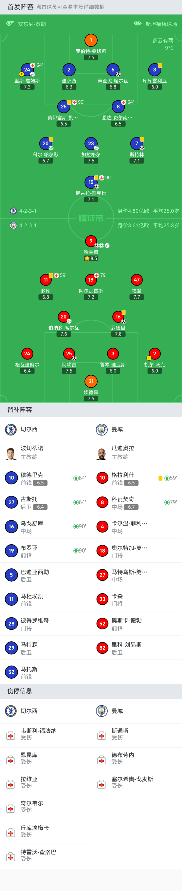
Task: Click Manchester City crest in injuries section
Action: pos(102,711)
